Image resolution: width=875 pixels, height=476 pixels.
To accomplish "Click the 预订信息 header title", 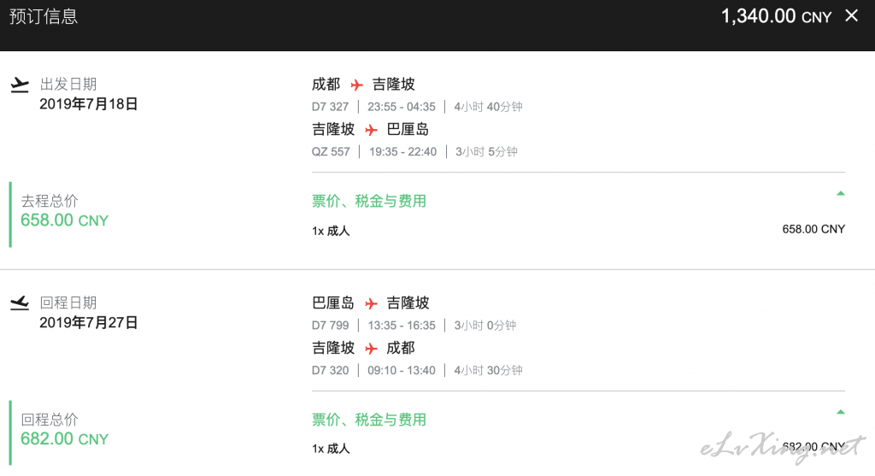I will click(x=43, y=16).
